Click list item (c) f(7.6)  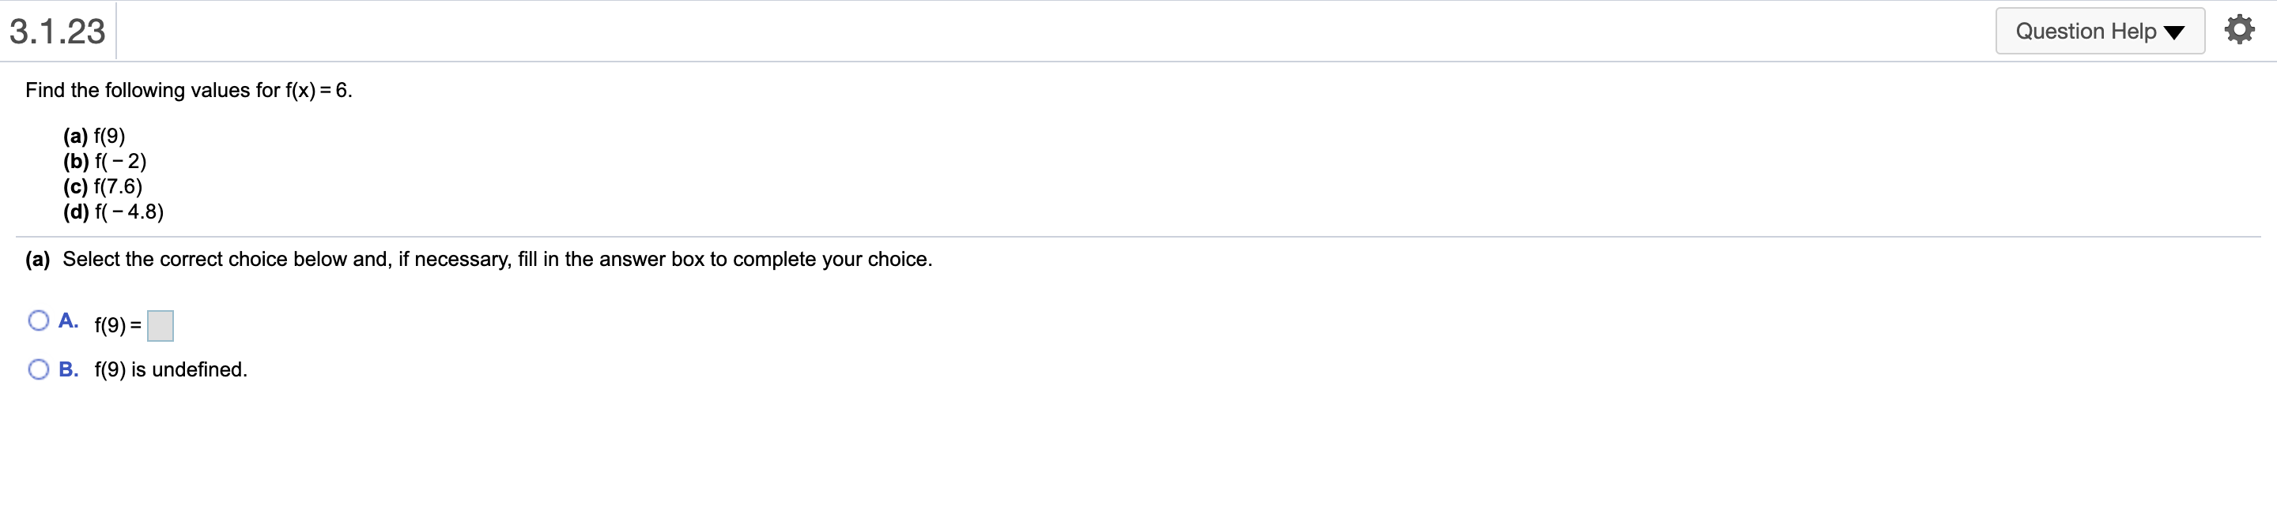(102, 186)
